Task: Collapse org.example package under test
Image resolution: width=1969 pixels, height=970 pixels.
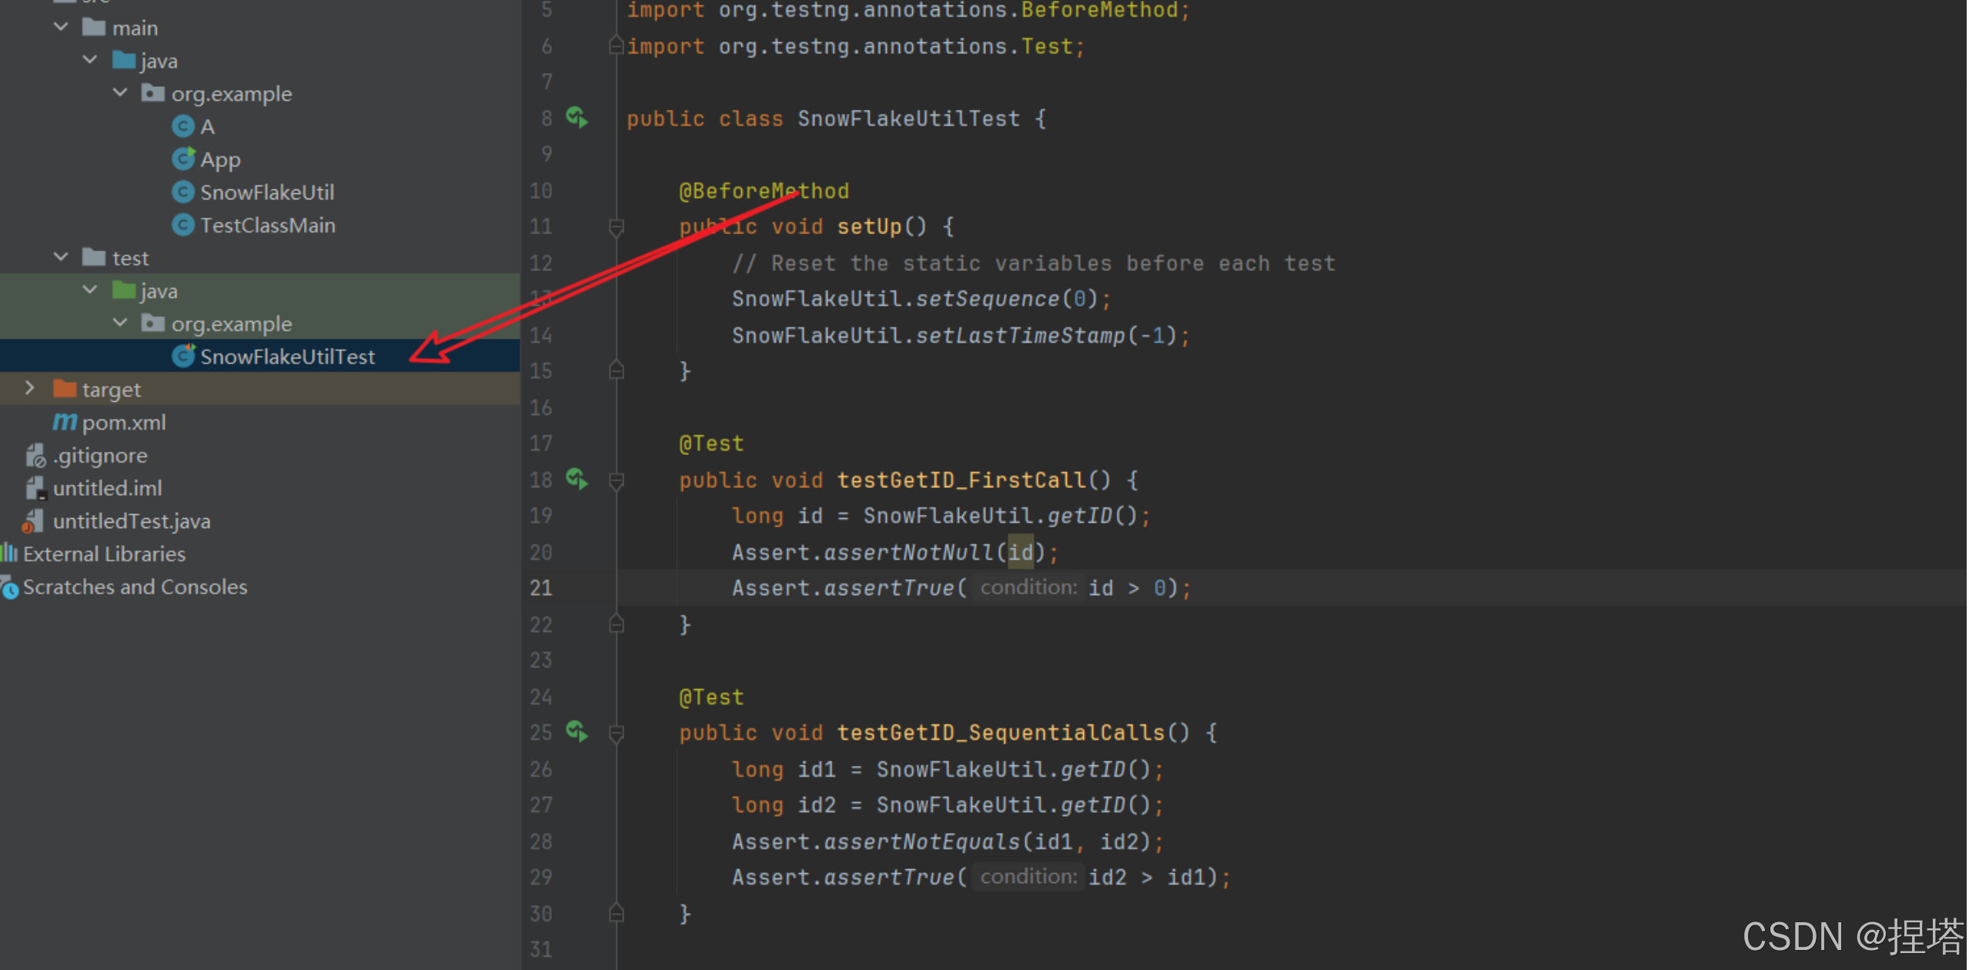Action: coord(120,323)
